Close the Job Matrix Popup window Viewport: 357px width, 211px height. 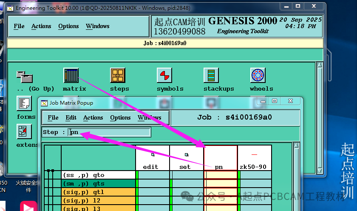pyautogui.click(x=291, y=101)
